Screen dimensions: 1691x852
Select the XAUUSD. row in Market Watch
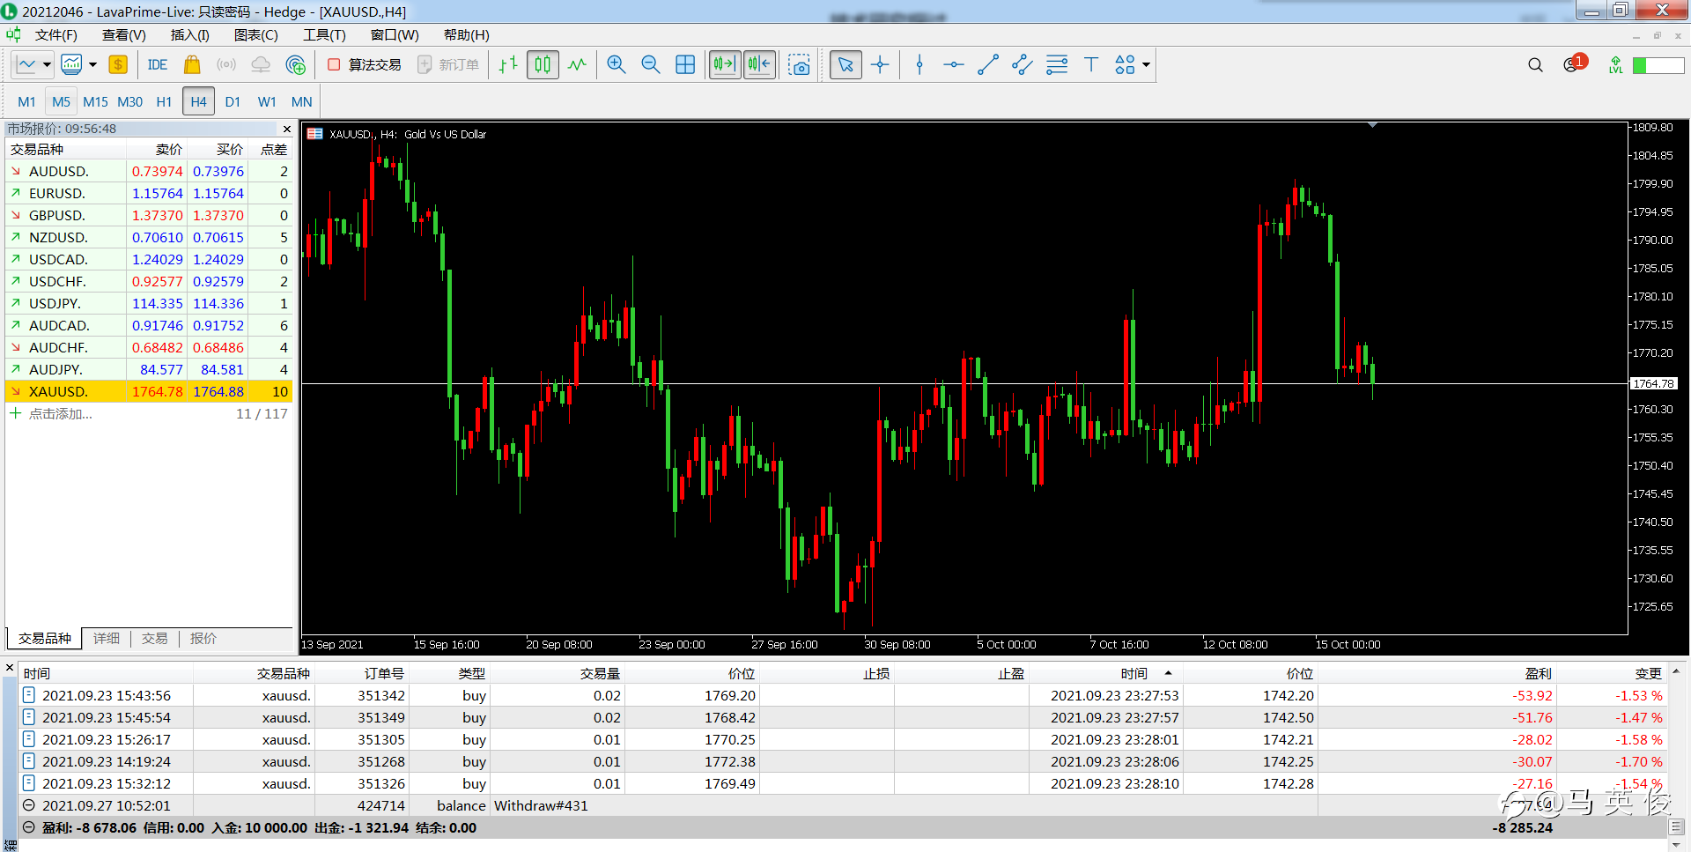point(149,392)
